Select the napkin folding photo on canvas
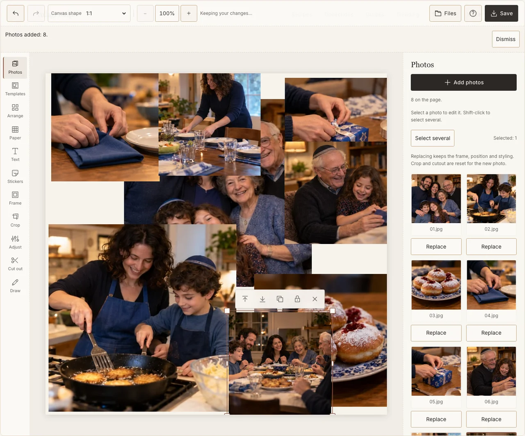525x436 pixels. pos(105,127)
